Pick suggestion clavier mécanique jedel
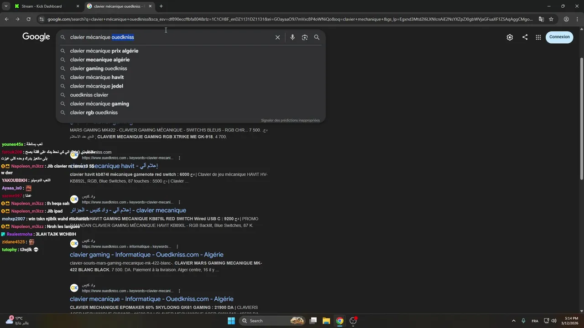Screen dimensions: 584x328 pyautogui.click(x=191, y=86)
